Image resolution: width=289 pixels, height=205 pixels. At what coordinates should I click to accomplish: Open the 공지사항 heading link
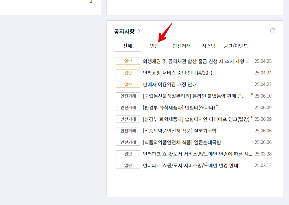(x=124, y=32)
